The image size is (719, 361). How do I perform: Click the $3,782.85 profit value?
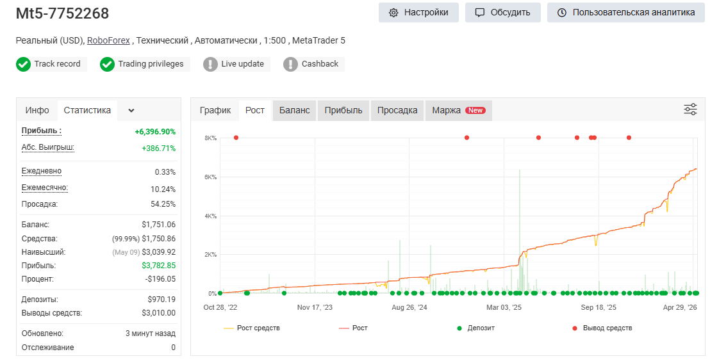click(x=159, y=265)
